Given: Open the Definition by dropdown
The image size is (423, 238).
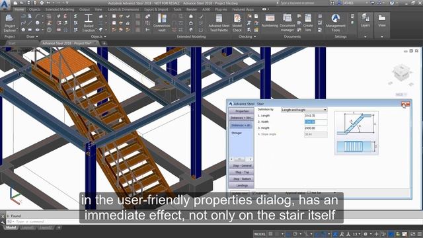Looking at the screenshot, I should pyautogui.click(x=304, y=110).
